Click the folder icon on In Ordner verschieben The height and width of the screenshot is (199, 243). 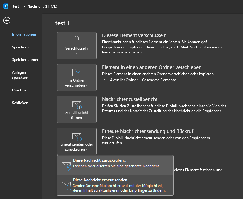[77, 72]
